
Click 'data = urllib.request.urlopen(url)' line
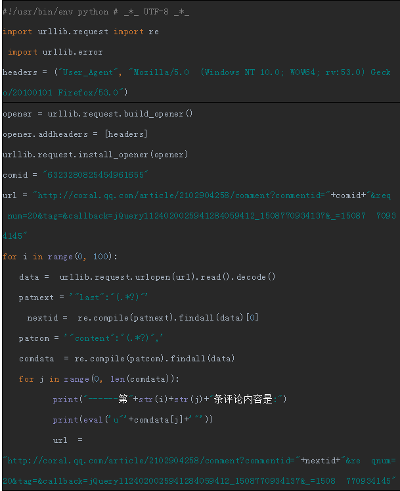147,277
